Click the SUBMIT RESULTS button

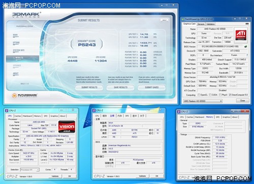click(89, 87)
